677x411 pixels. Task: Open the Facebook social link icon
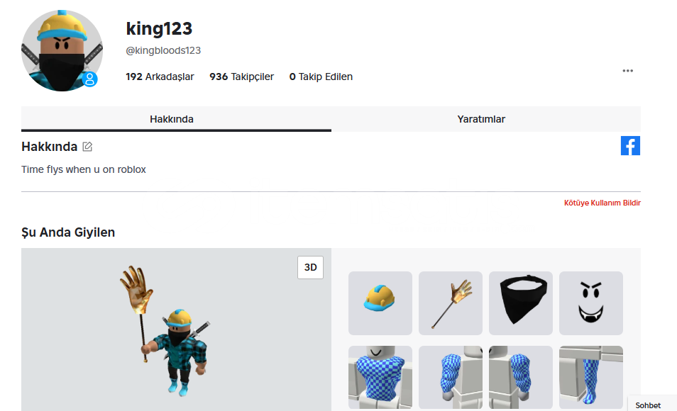coord(630,146)
